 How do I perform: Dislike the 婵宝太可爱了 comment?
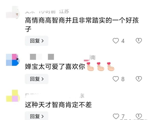click(139, 79)
